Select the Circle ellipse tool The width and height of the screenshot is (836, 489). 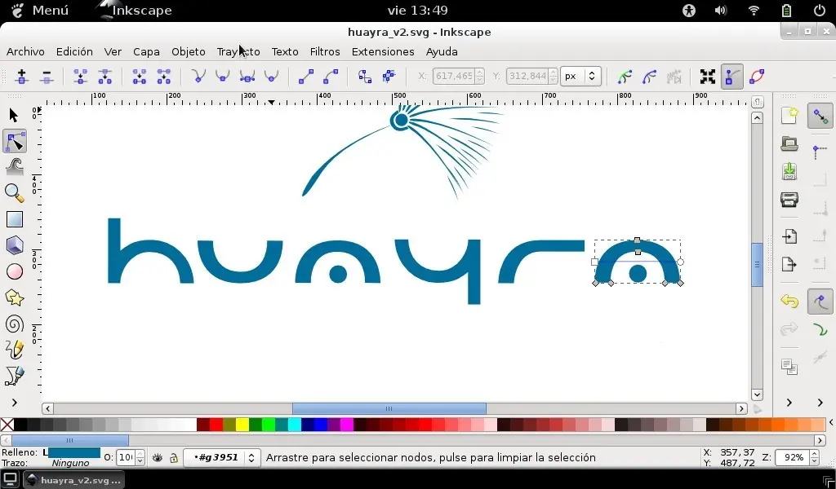point(15,271)
